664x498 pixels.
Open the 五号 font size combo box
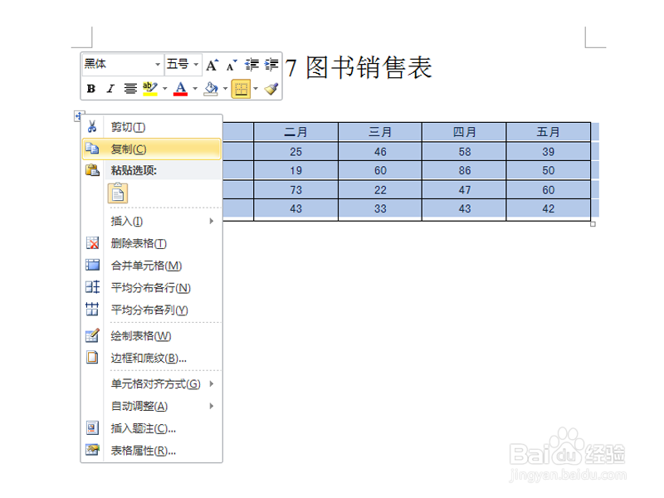[x=183, y=65]
